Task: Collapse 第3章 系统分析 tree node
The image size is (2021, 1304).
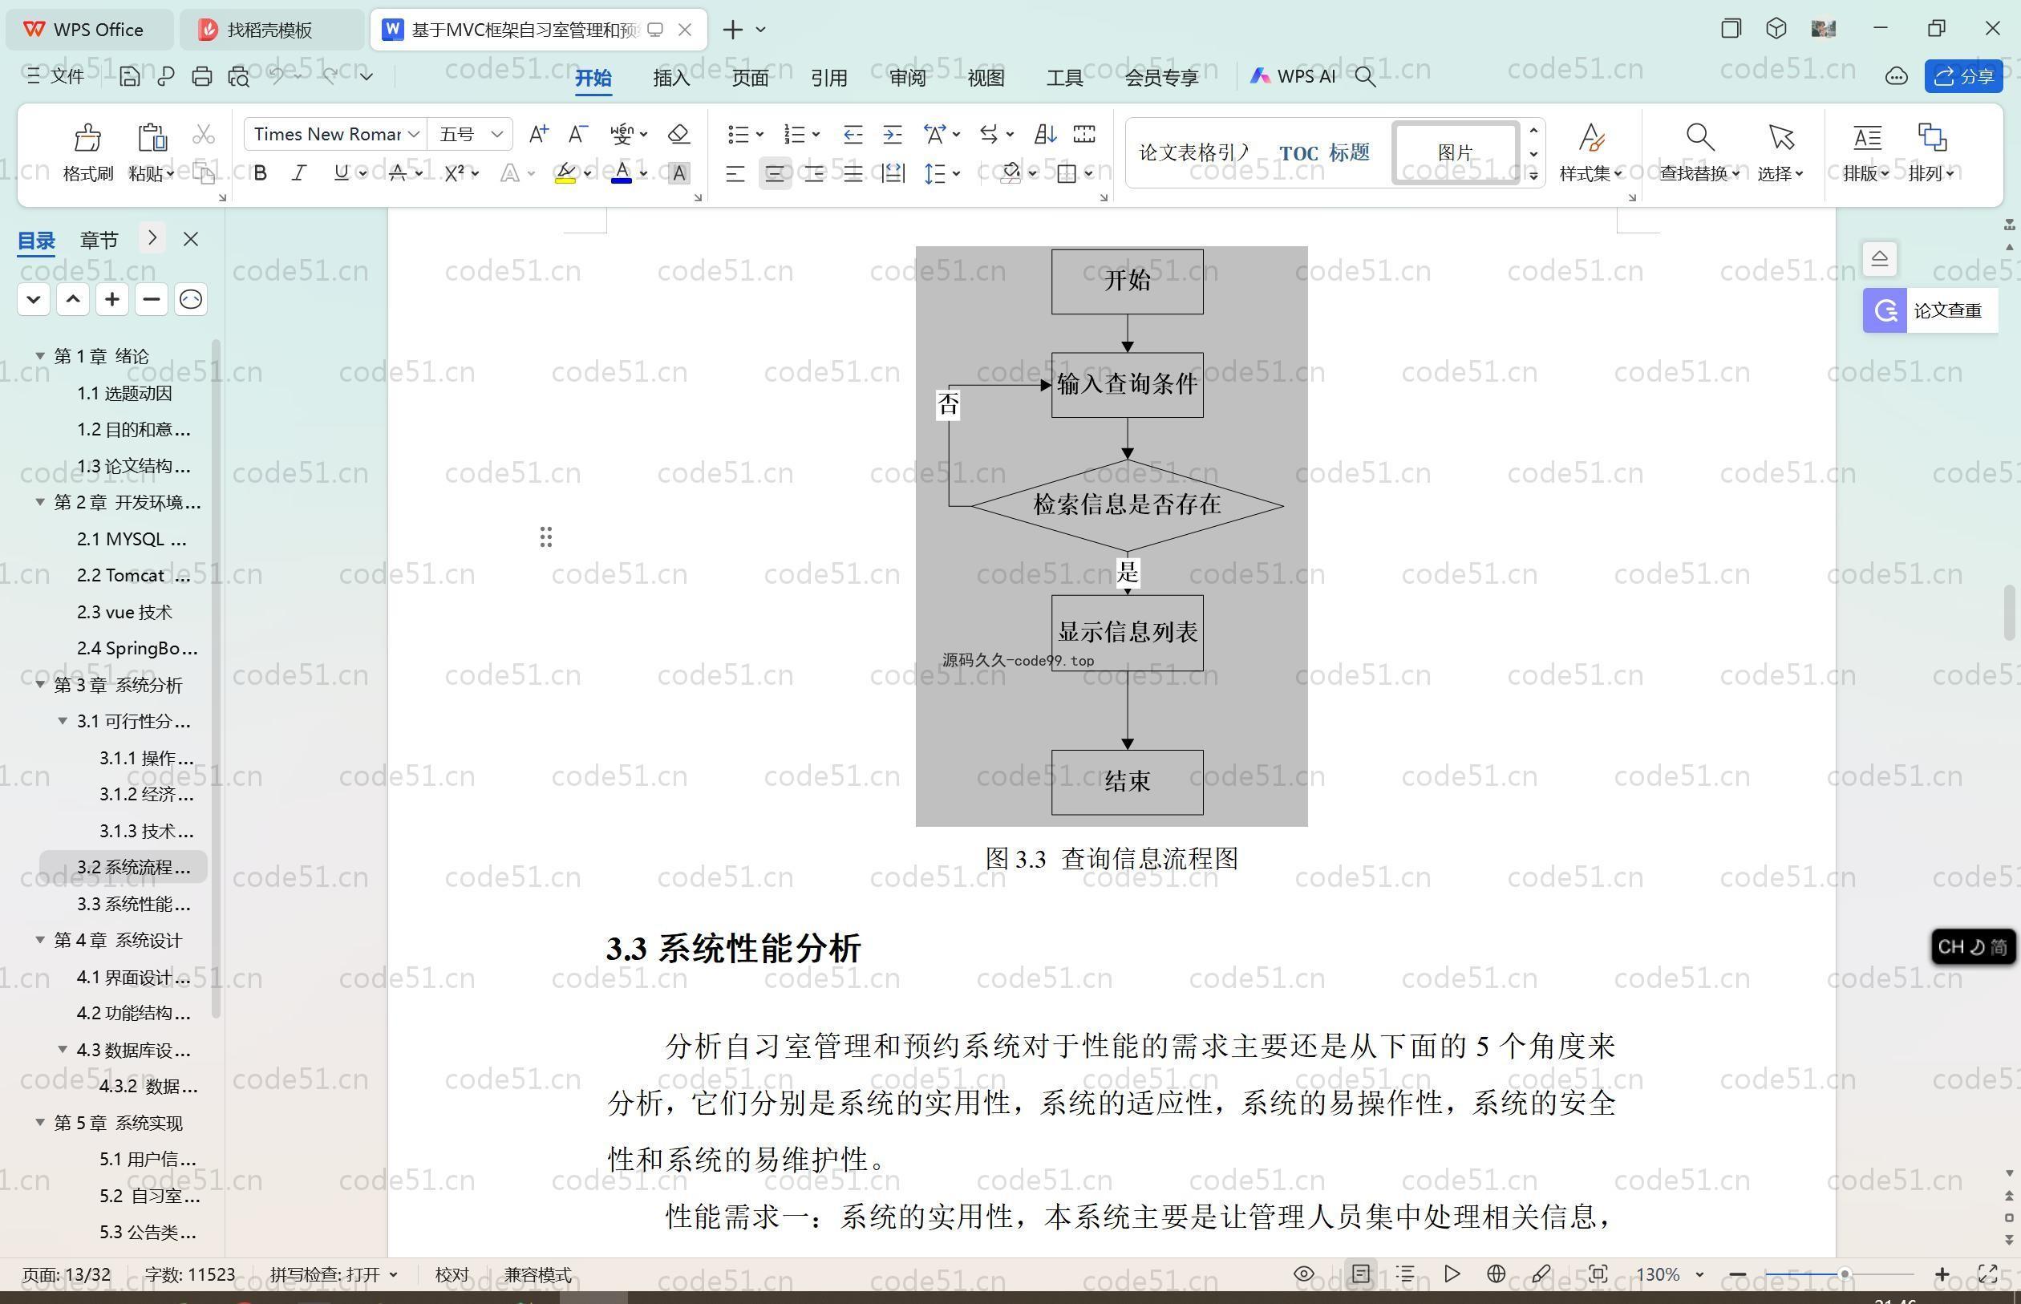Action: [x=40, y=684]
